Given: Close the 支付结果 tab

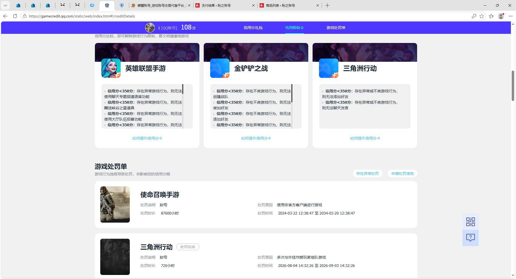Looking at the screenshot, I should (x=253, y=5).
